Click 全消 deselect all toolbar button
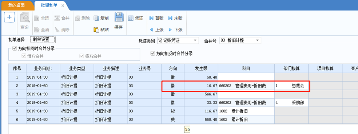This screenshot has width=358, height=134. [41, 29]
